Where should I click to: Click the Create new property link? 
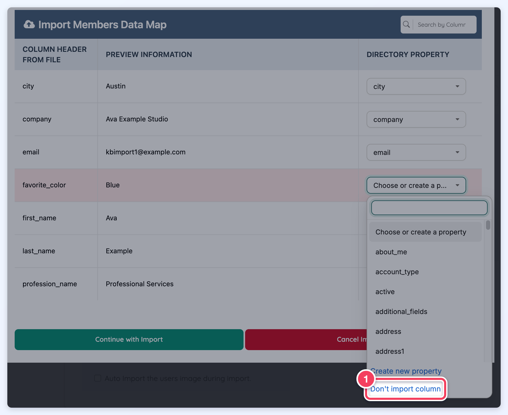[406, 371]
